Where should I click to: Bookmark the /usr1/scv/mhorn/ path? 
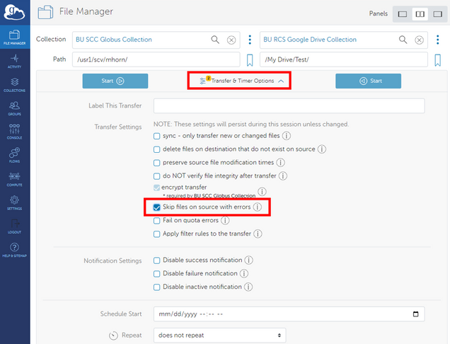tap(250, 60)
